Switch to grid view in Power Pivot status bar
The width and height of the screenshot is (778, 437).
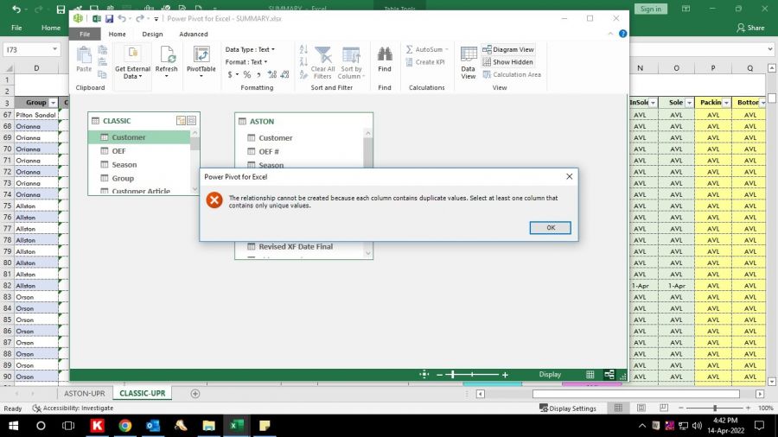coord(590,375)
